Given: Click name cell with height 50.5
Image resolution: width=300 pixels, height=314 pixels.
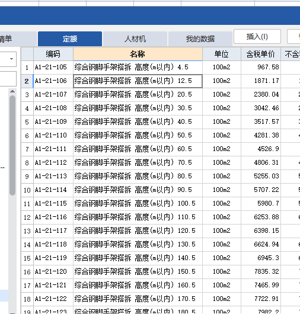Looking at the screenshot, I should [x=138, y=135].
